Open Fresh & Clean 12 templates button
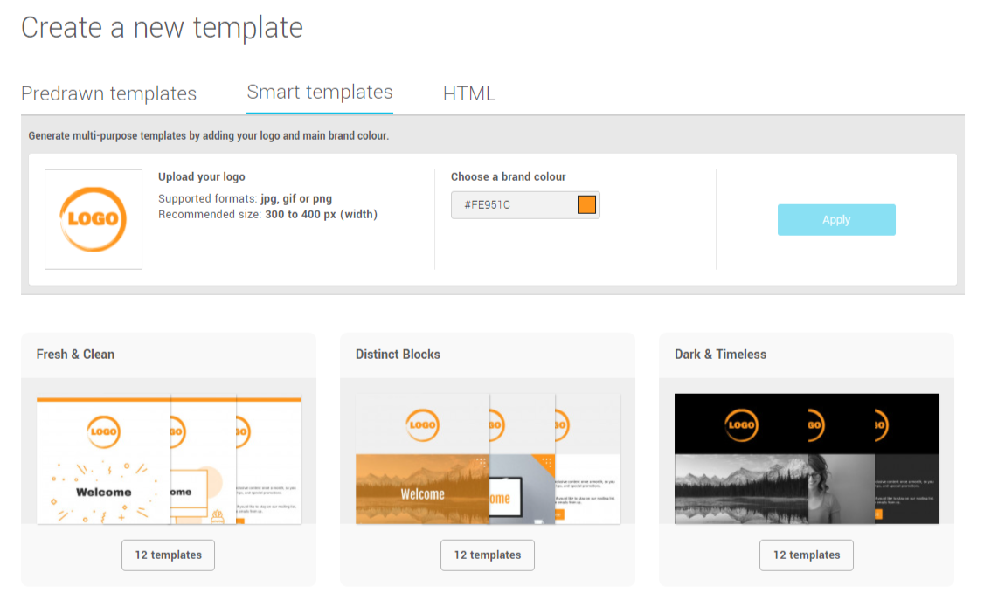This screenshot has height=600, width=984. pos(168,555)
